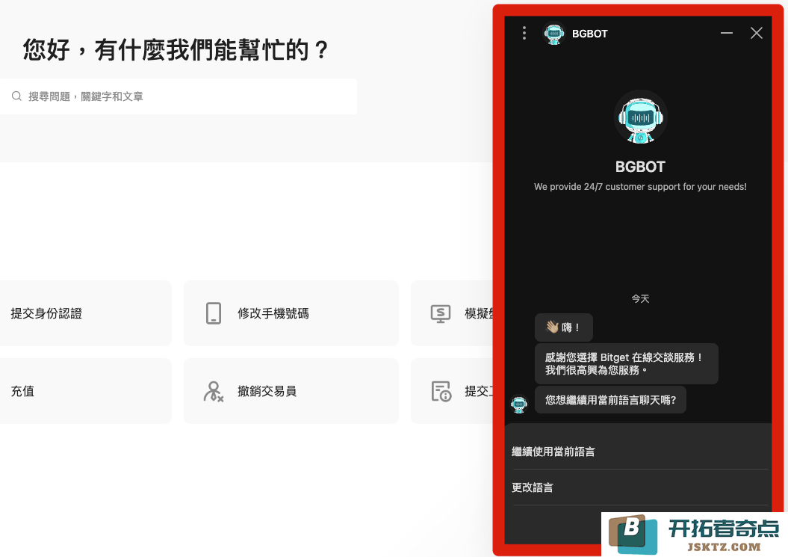Click the small BGBOT avatar in chat header
The height and width of the screenshot is (557, 788).
pyautogui.click(x=553, y=34)
